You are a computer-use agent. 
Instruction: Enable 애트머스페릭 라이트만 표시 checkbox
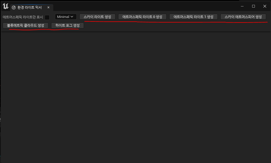point(47,17)
